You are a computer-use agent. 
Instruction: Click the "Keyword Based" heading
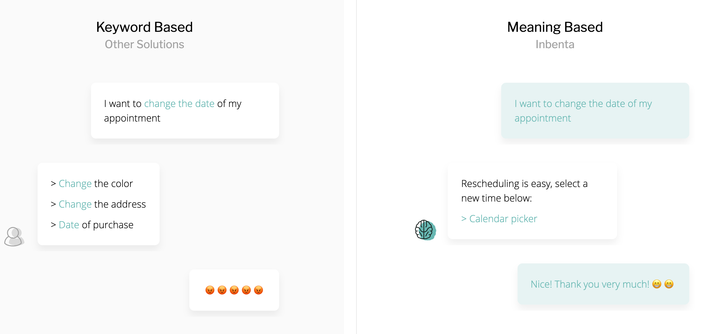click(144, 27)
